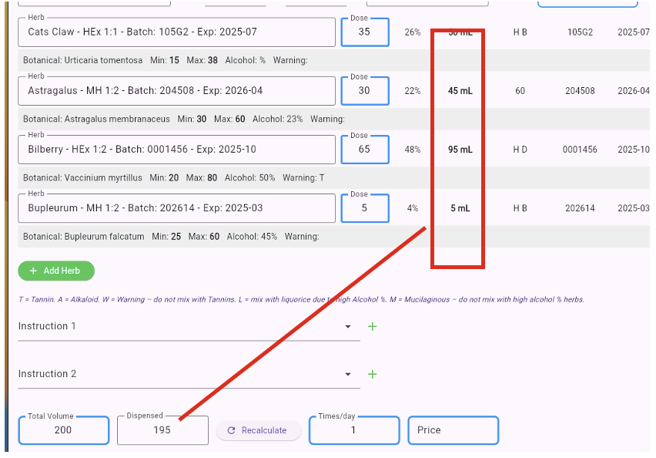Click batch number 105G2 in the right column

[x=580, y=32]
